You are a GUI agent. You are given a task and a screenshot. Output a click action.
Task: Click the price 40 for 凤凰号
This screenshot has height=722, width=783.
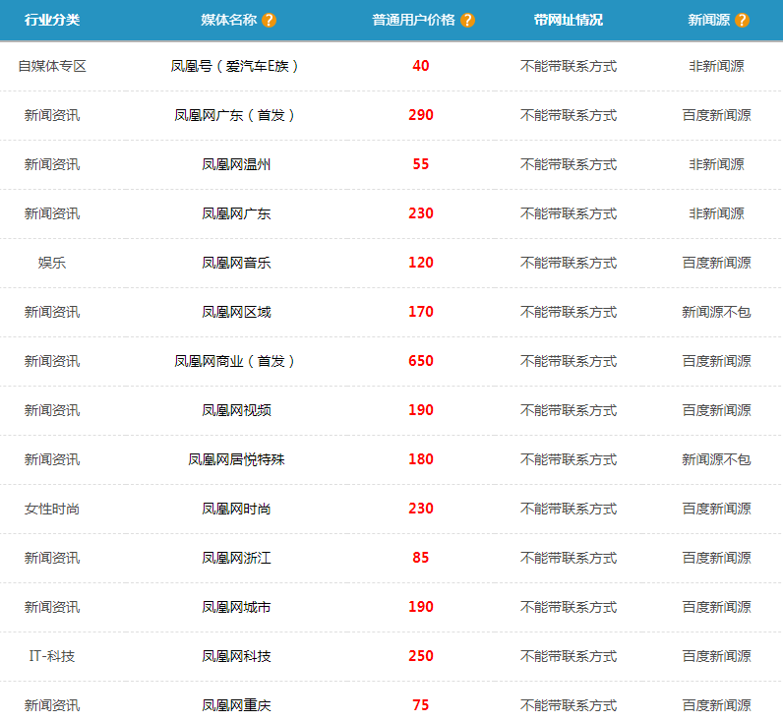tap(420, 66)
